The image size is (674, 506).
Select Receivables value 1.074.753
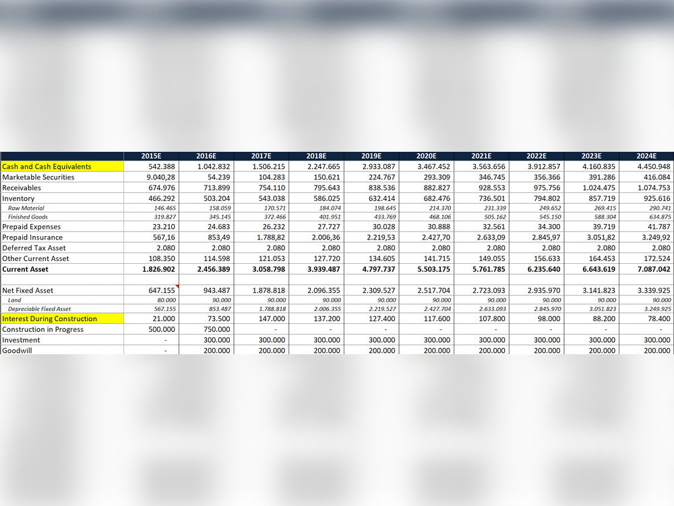tap(654, 188)
